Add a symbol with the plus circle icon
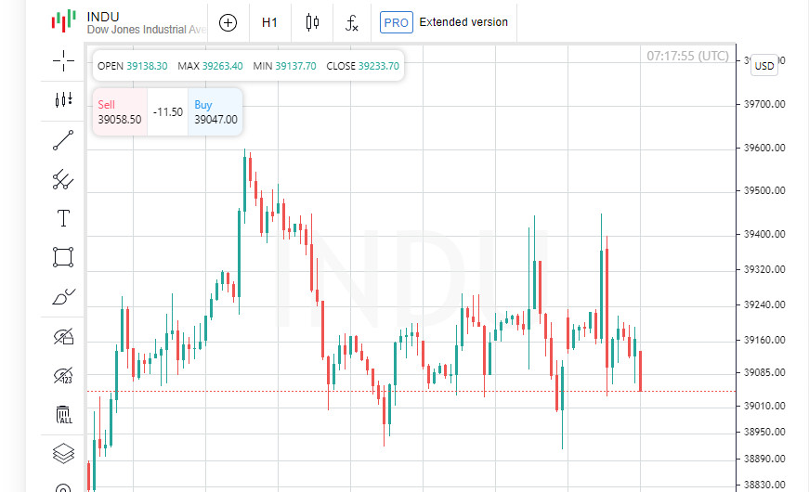The image size is (809, 492). (x=228, y=22)
